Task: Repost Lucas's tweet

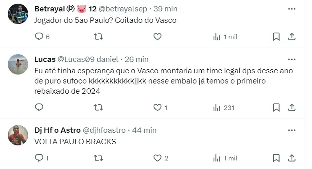Action: tap(98, 108)
